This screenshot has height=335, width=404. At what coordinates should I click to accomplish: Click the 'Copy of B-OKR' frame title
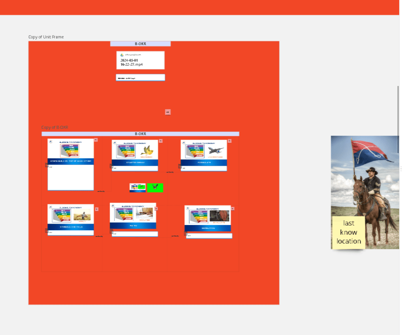[54, 127]
